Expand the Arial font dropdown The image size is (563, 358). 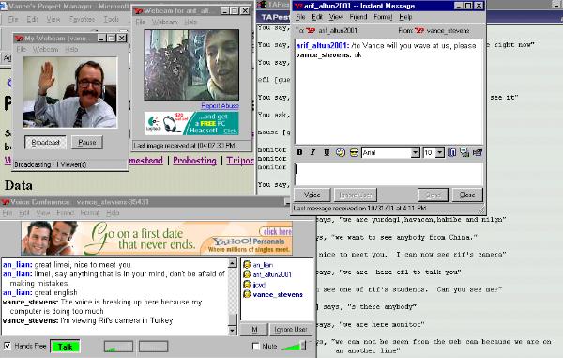pos(415,153)
